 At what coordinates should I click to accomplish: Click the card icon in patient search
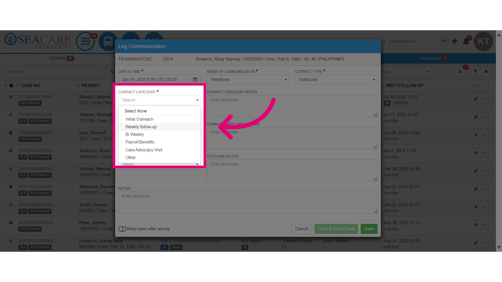[x=443, y=41]
